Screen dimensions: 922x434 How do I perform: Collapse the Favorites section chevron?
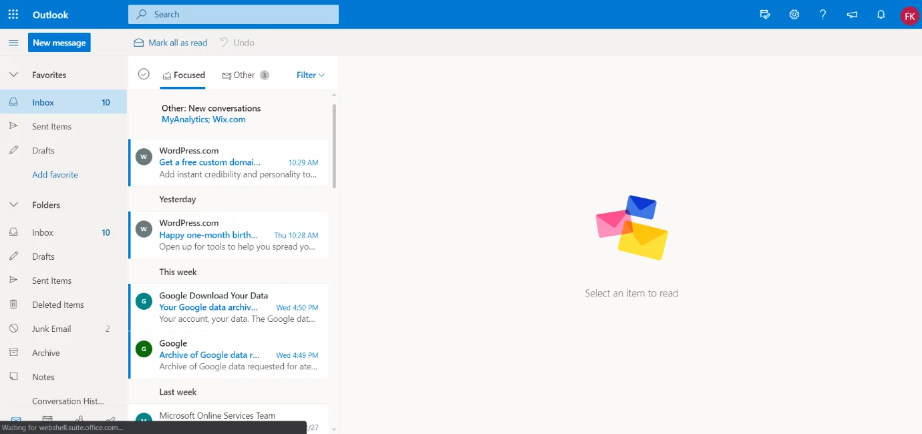tap(13, 75)
